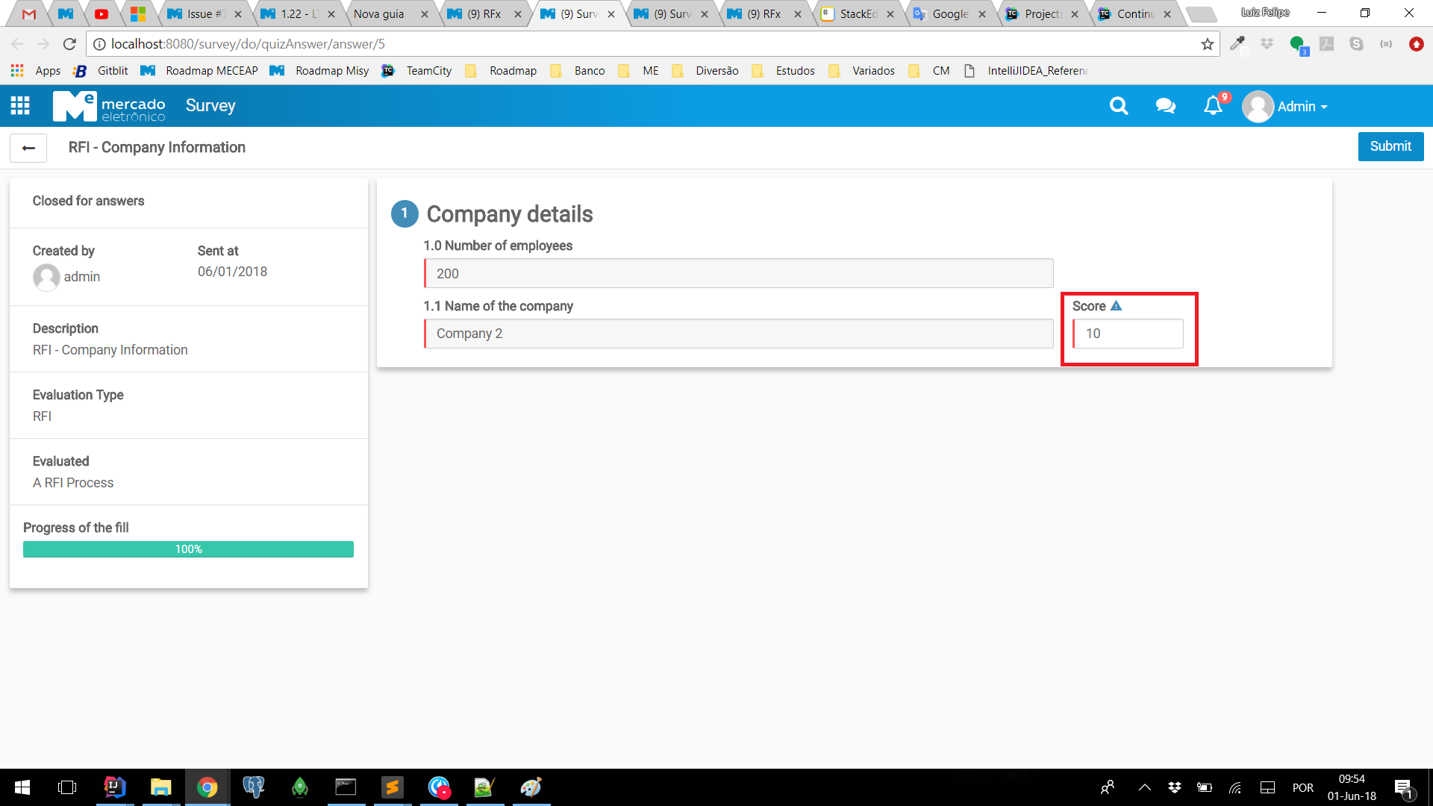Open IntelliJ IDEA from the taskbar
Screen dimensions: 1433x806
pyautogui.click(x=114, y=787)
